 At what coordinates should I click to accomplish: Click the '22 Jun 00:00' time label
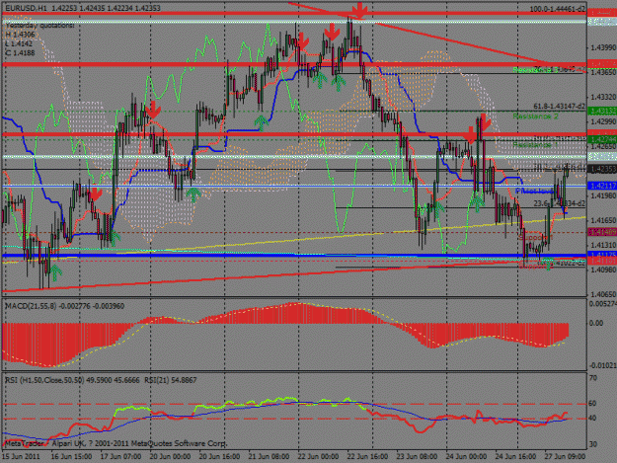(318, 456)
